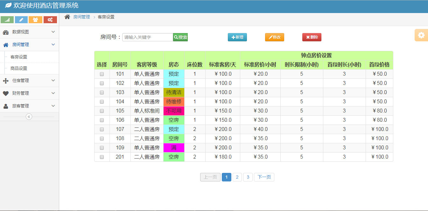The width and height of the screenshot is (428, 211).
Task: Open the orange settings gear panel
Action: tap(421, 35)
